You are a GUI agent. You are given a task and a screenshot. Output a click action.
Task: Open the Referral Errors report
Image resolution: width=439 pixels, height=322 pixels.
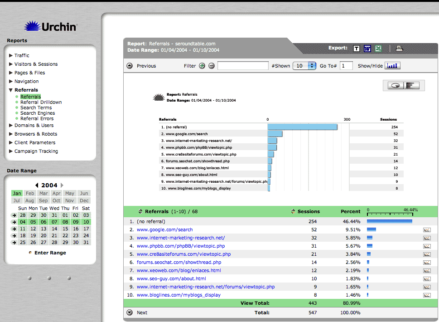coord(37,118)
